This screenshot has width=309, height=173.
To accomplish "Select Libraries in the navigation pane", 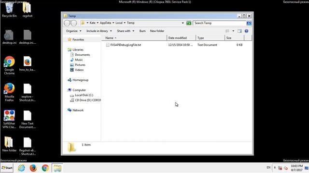I will [78, 50].
